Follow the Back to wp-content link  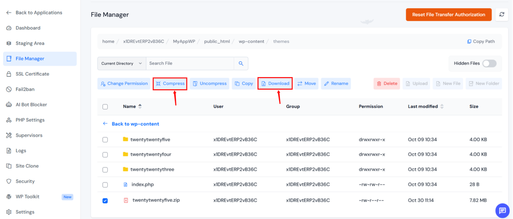(x=131, y=124)
